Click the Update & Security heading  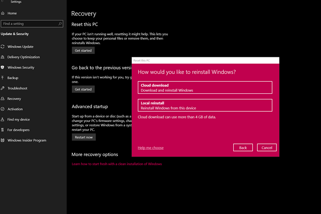point(15,34)
